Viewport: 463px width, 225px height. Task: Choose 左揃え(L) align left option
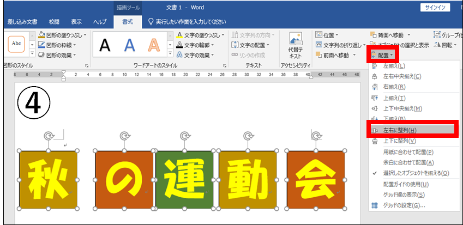[395, 66]
